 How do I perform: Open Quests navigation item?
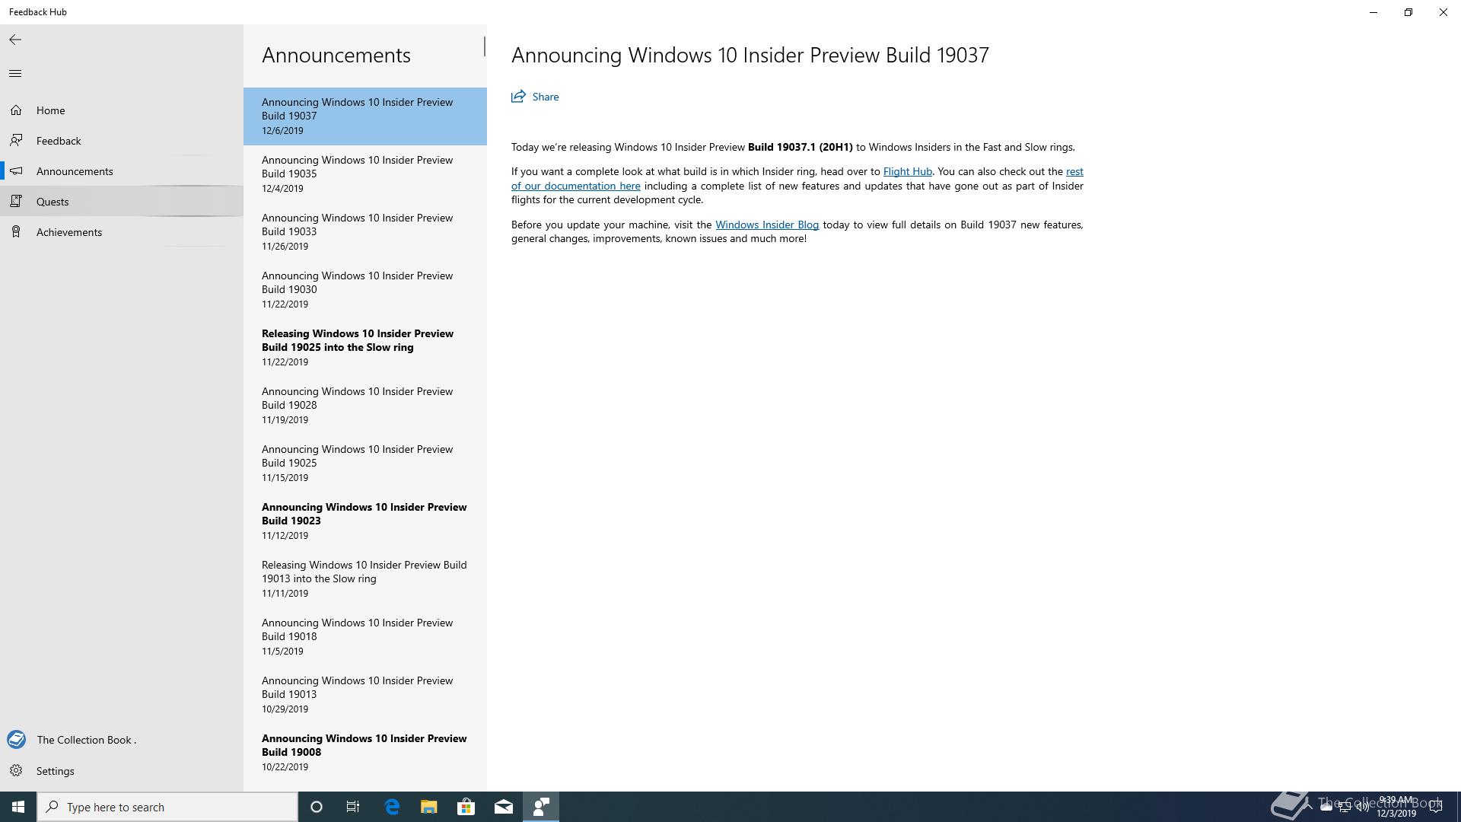click(x=122, y=202)
